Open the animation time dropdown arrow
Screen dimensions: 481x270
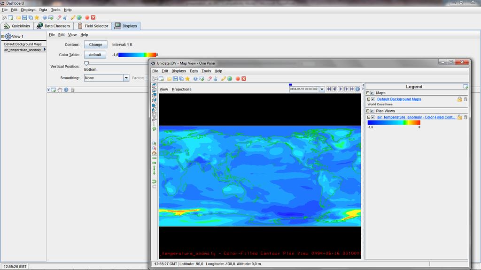click(322, 89)
